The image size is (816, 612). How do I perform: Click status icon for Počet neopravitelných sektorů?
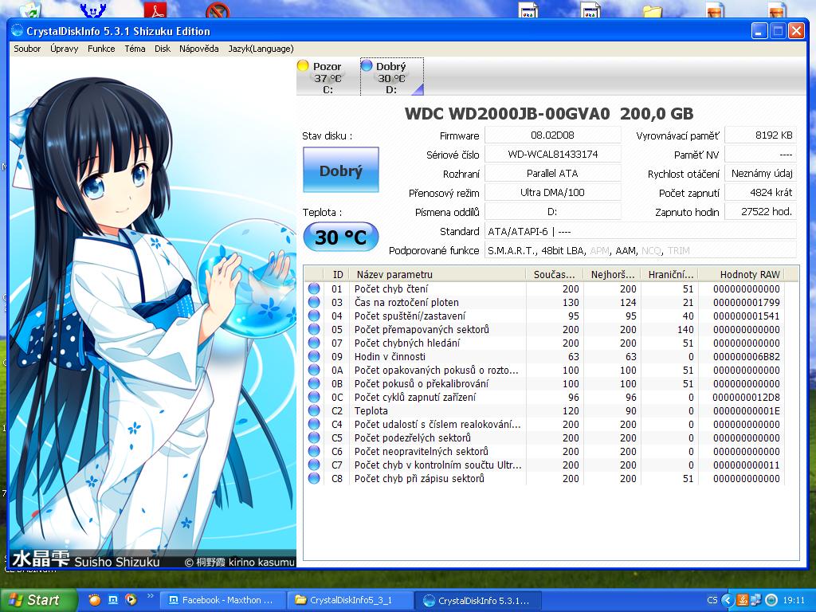point(314,451)
